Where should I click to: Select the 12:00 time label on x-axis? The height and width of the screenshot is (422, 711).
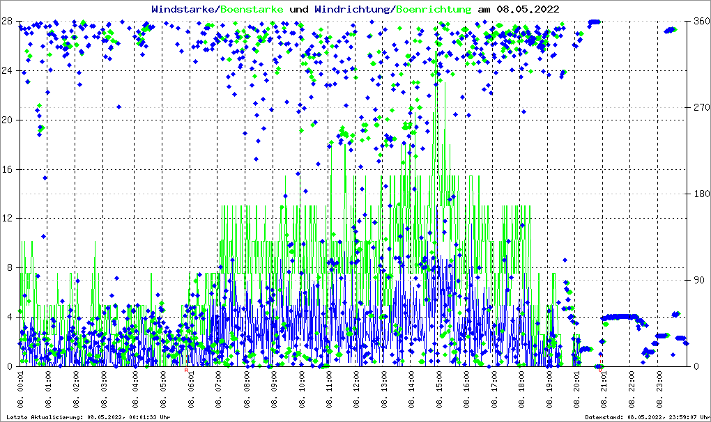point(356,391)
